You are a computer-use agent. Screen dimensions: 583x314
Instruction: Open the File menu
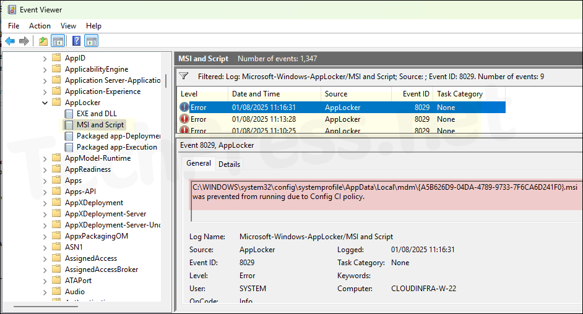(14, 25)
